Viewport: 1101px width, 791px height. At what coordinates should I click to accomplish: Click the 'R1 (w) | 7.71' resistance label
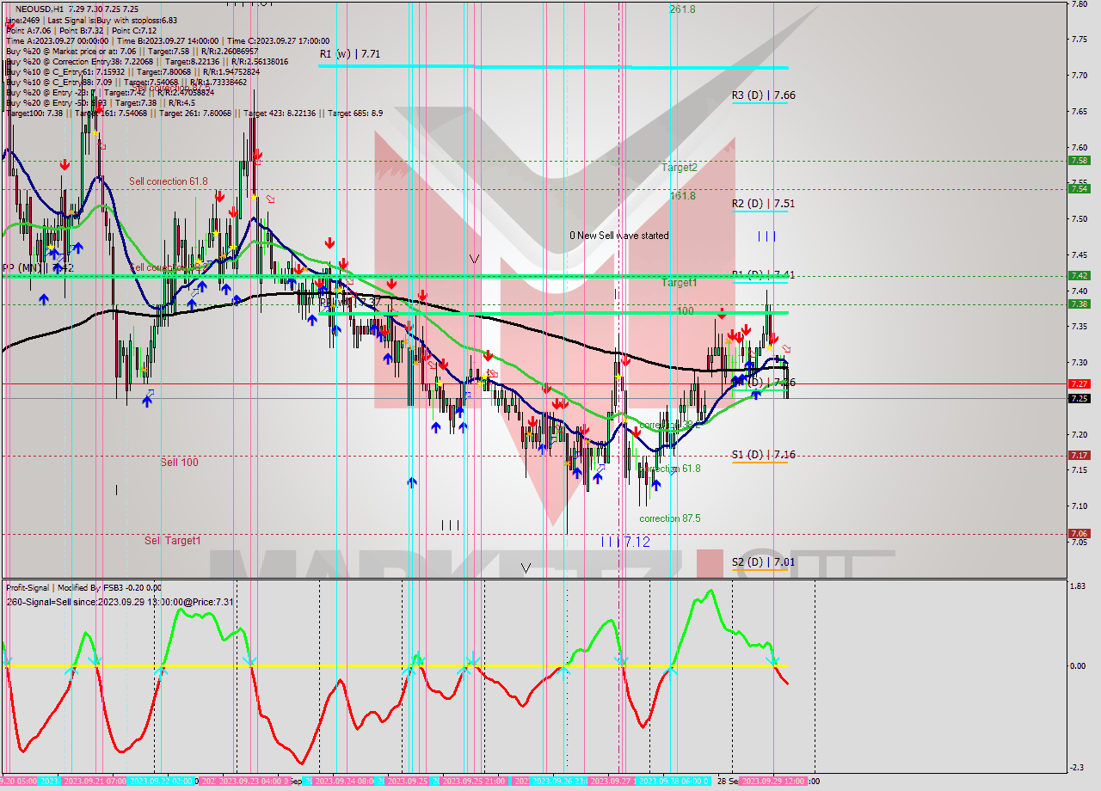point(349,53)
